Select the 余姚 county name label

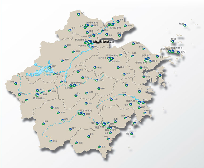coord(134,53)
